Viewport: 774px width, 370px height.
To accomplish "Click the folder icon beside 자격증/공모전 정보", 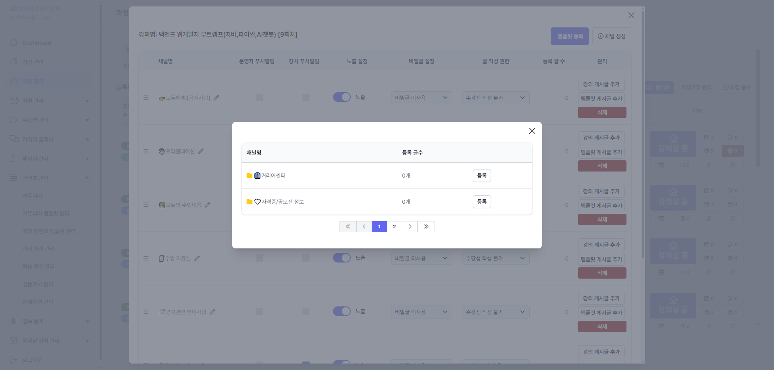I will click(250, 202).
